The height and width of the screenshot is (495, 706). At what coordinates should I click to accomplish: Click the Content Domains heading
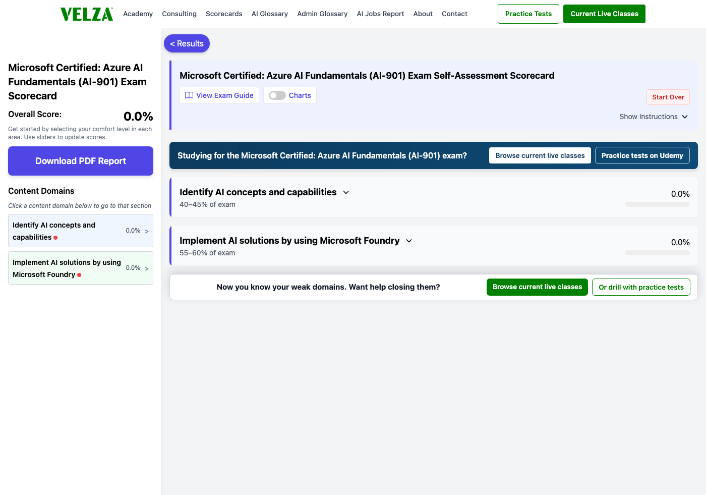[41, 191]
